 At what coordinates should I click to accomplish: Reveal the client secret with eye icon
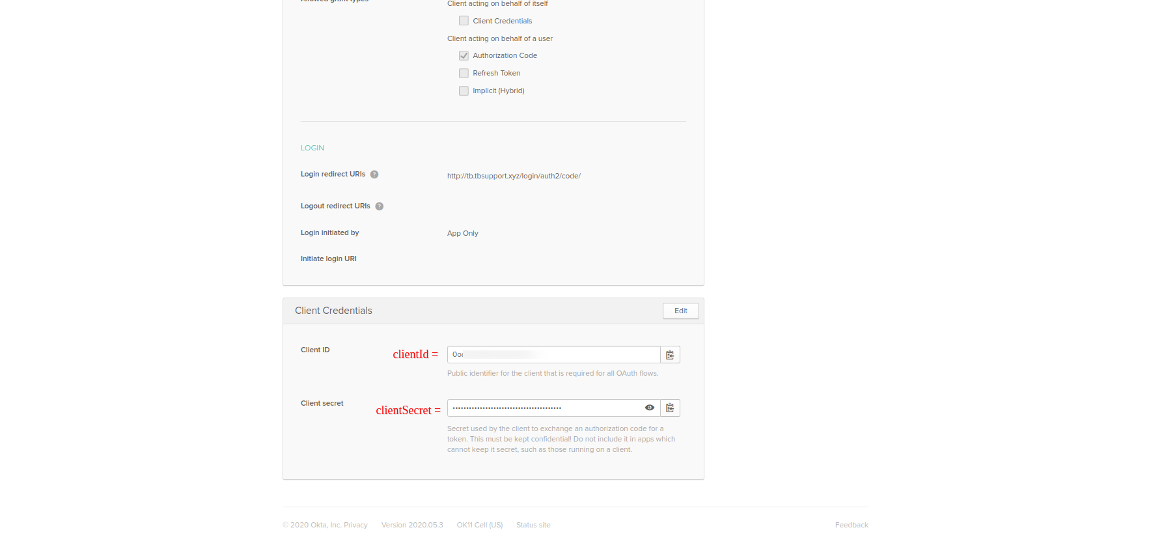[x=649, y=408]
